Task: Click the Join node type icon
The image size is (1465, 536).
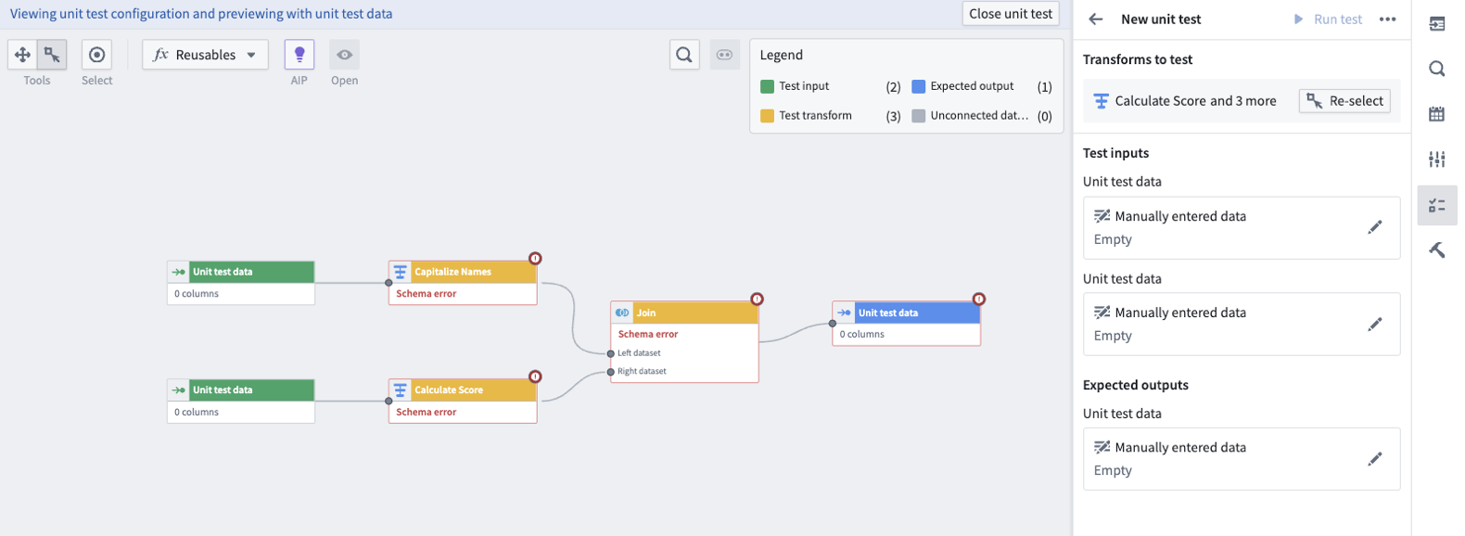Action: pyautogui.click(x=622, y=313)
